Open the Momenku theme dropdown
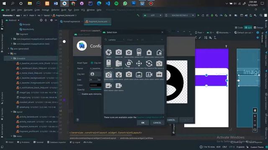Screen dimensions: 268x150 (x=224, y=32)
